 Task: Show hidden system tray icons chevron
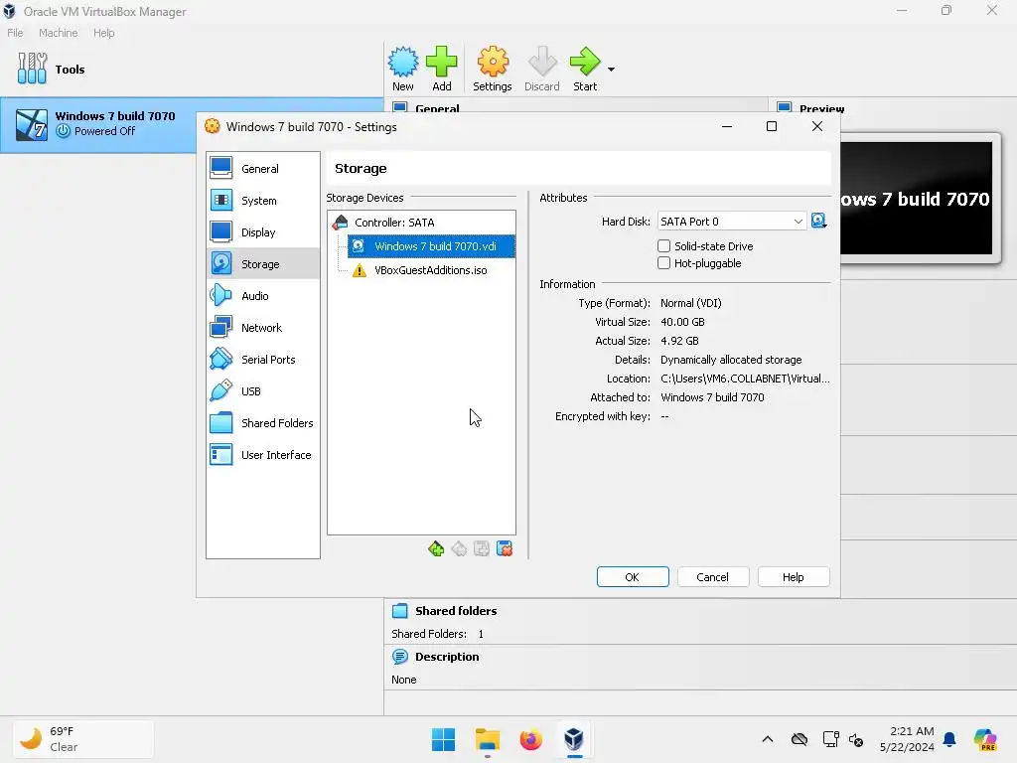[768, 739]
